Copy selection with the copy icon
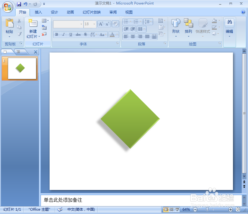This screenshot has width=248, height=214. (x=19, y=27)
